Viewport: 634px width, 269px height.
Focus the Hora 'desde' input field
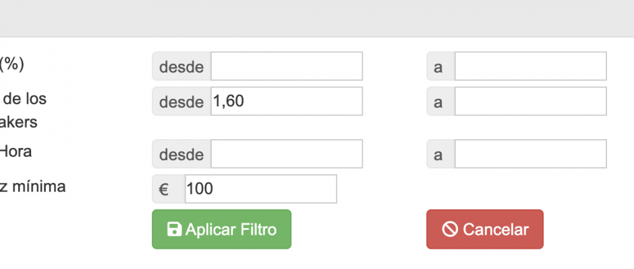[x=287, y=154]
